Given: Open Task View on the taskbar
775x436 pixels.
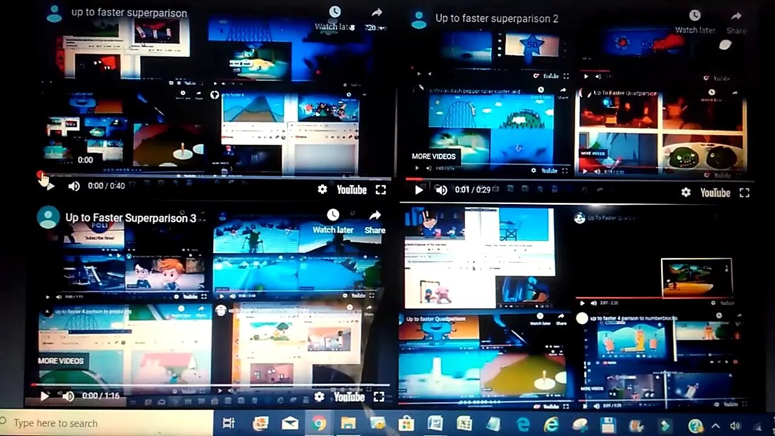Looking at the screenshot, I should (x=228, y=423).
